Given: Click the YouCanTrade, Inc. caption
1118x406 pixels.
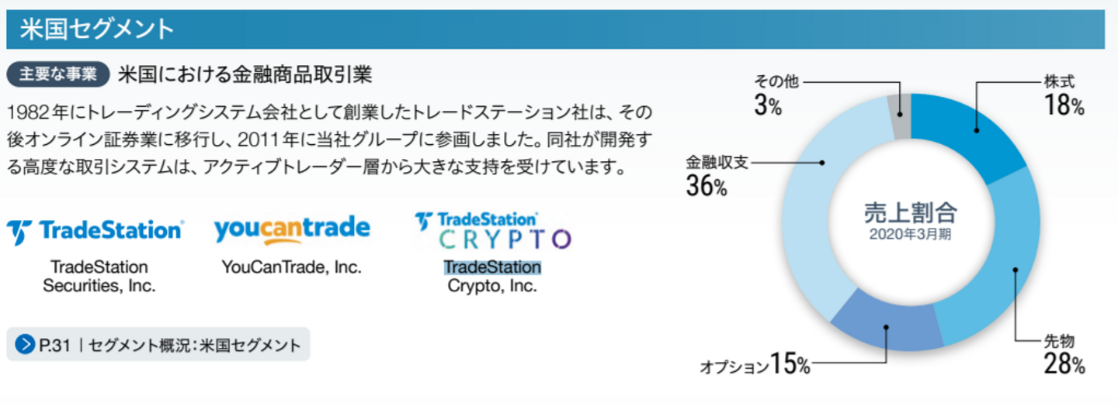Looking at the screenshot, I should (292, 267).
